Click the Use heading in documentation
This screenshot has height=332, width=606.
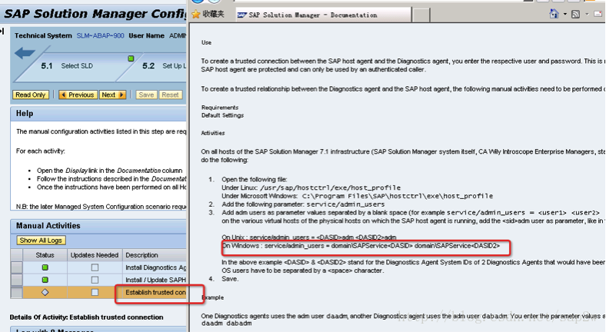206,42
